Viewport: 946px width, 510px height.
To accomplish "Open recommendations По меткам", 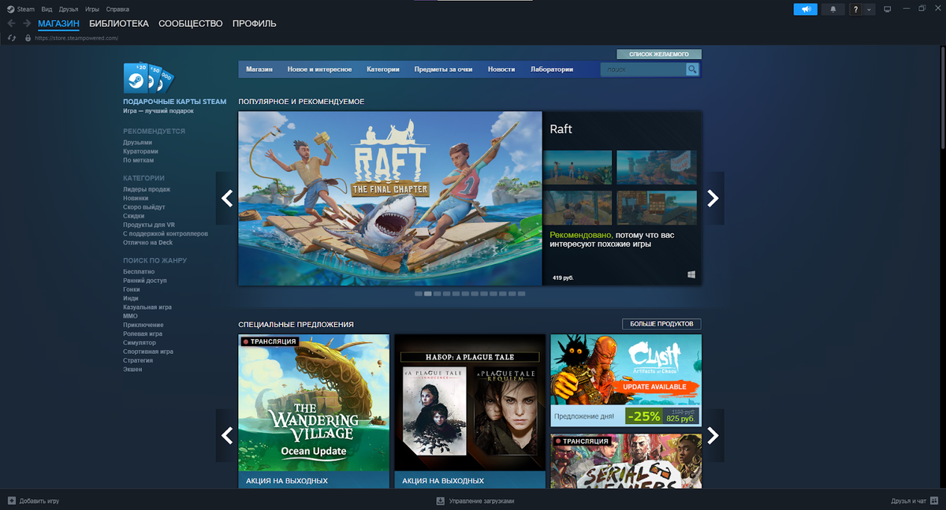I will tap(137, 160).
